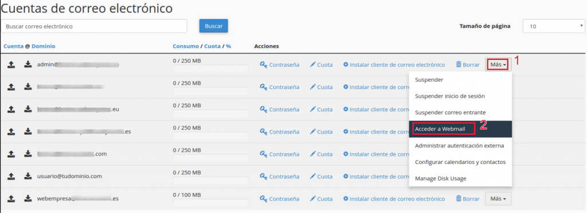Click upload icon in the webempresa row
The image size is (587, 213).
coord(11,199)
